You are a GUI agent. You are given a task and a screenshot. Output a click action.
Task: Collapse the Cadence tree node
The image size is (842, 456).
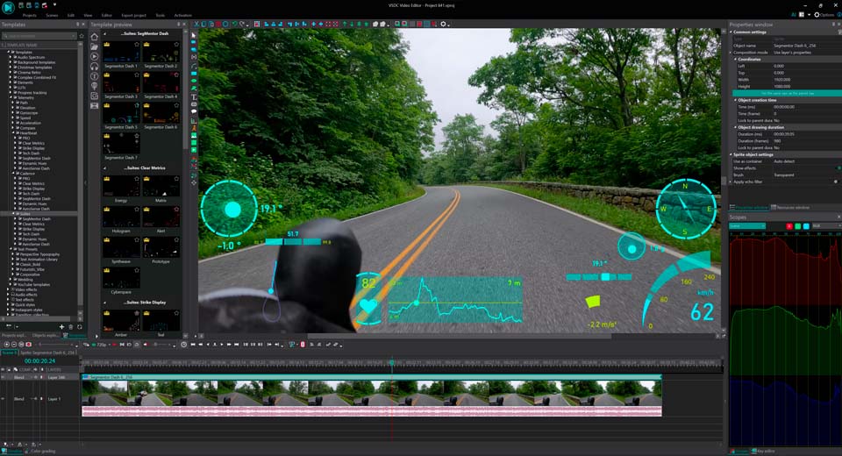13,174
